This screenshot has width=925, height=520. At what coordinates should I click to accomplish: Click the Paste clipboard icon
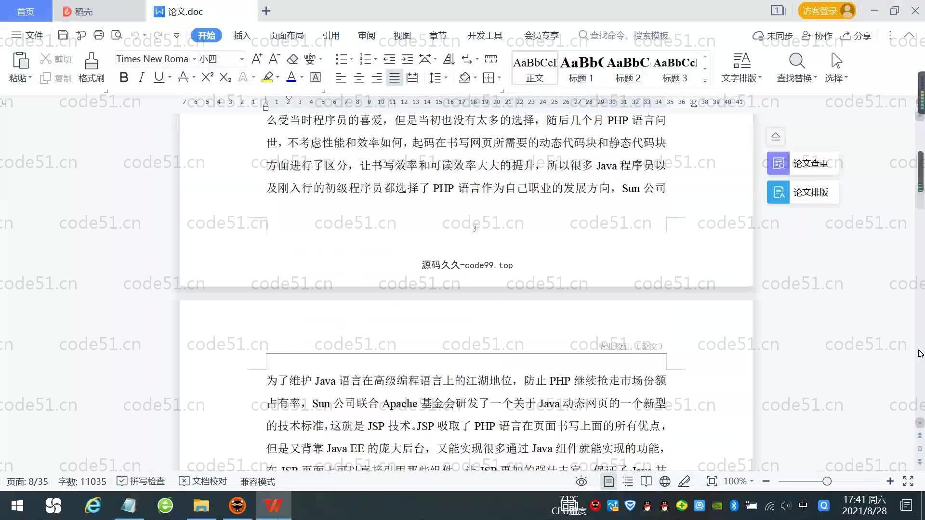[x=20, y=61]
